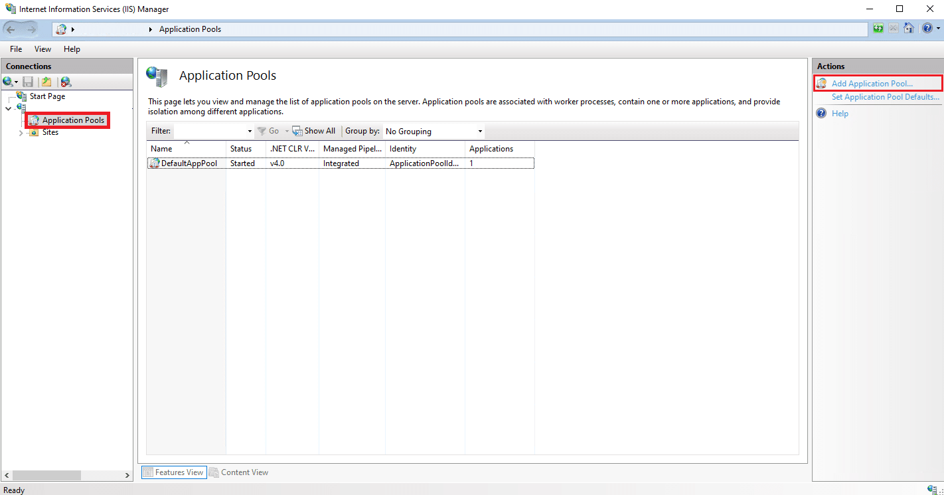Click the green Refresh Page icon
The height and width of the screenshot is (495, 944).
(878, 29)
